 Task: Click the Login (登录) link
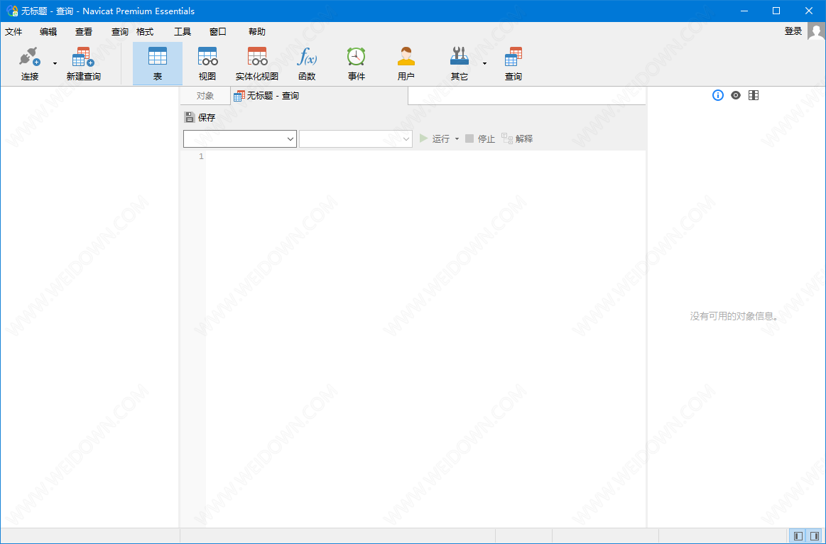(x=793, y=31)
